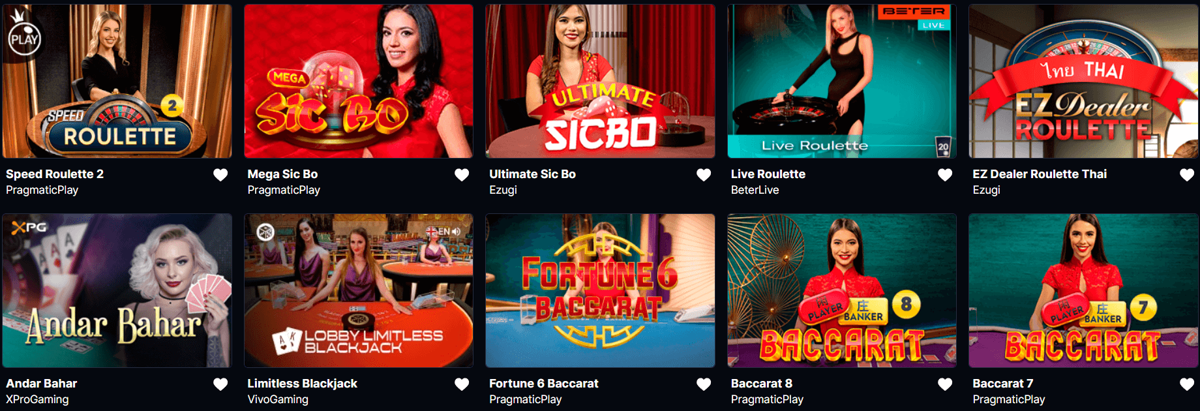Launch the Mega Sic Bo game image

359,81
